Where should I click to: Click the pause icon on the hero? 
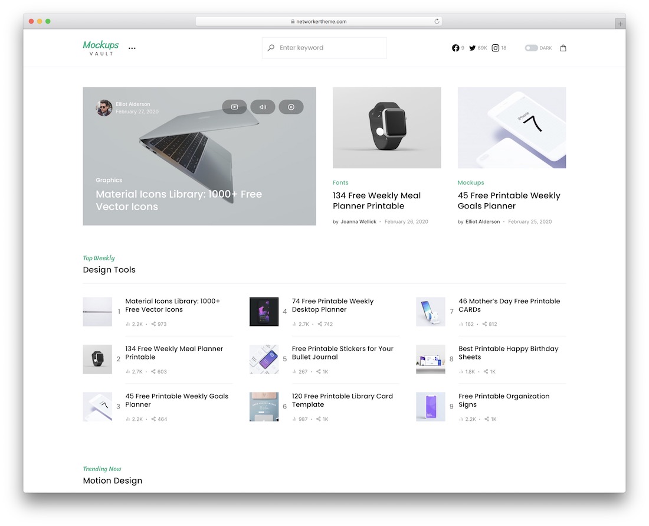(291, 107)
